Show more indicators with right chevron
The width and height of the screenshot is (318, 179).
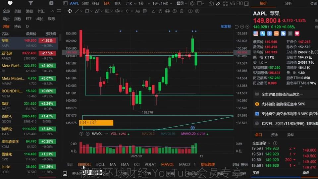[x=194, y=164]
